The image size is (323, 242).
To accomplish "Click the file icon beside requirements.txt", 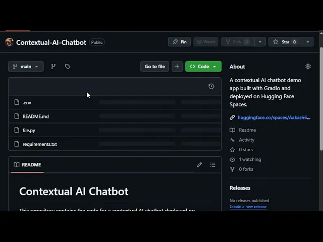I will click(x=17, y=144).
